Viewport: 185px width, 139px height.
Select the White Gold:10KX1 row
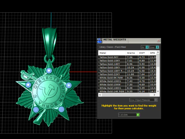(128, 81)
